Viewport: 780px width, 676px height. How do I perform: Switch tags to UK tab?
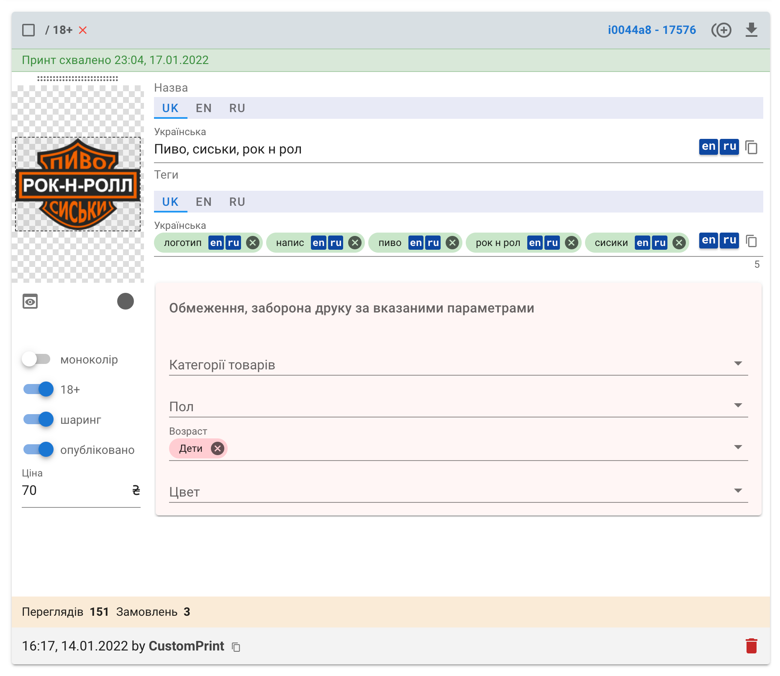[170, 202]
